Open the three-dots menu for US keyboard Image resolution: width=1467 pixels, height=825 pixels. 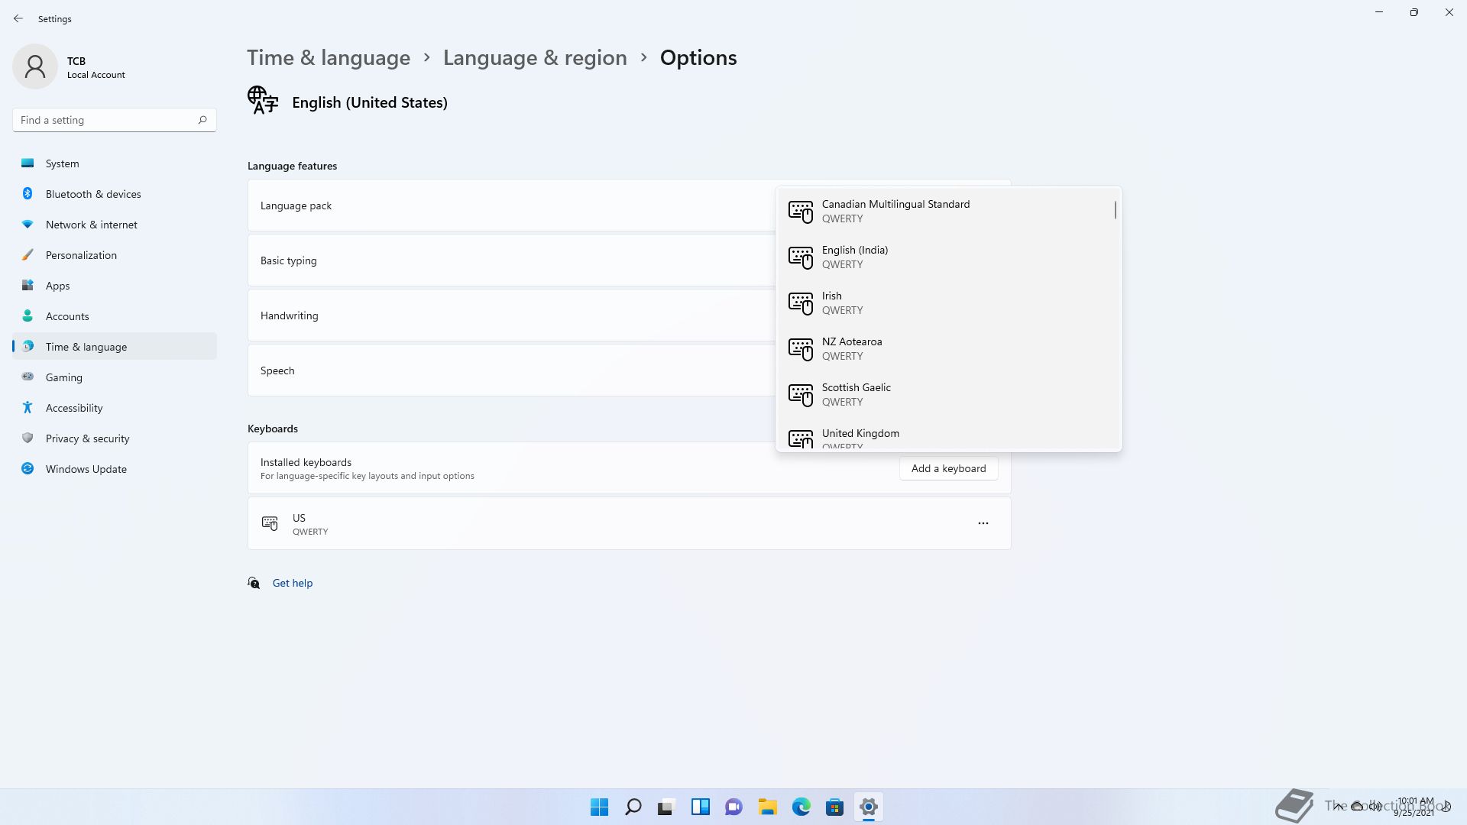[x=983, y=523]
